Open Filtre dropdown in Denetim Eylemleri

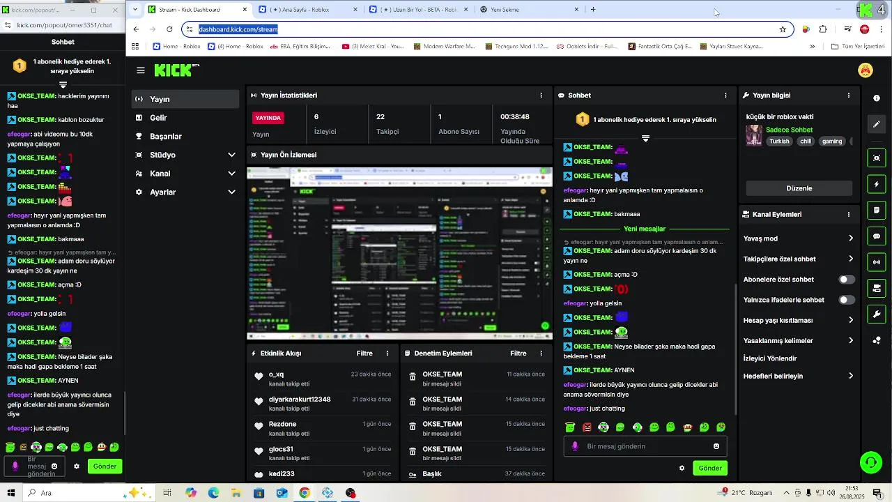518,353
